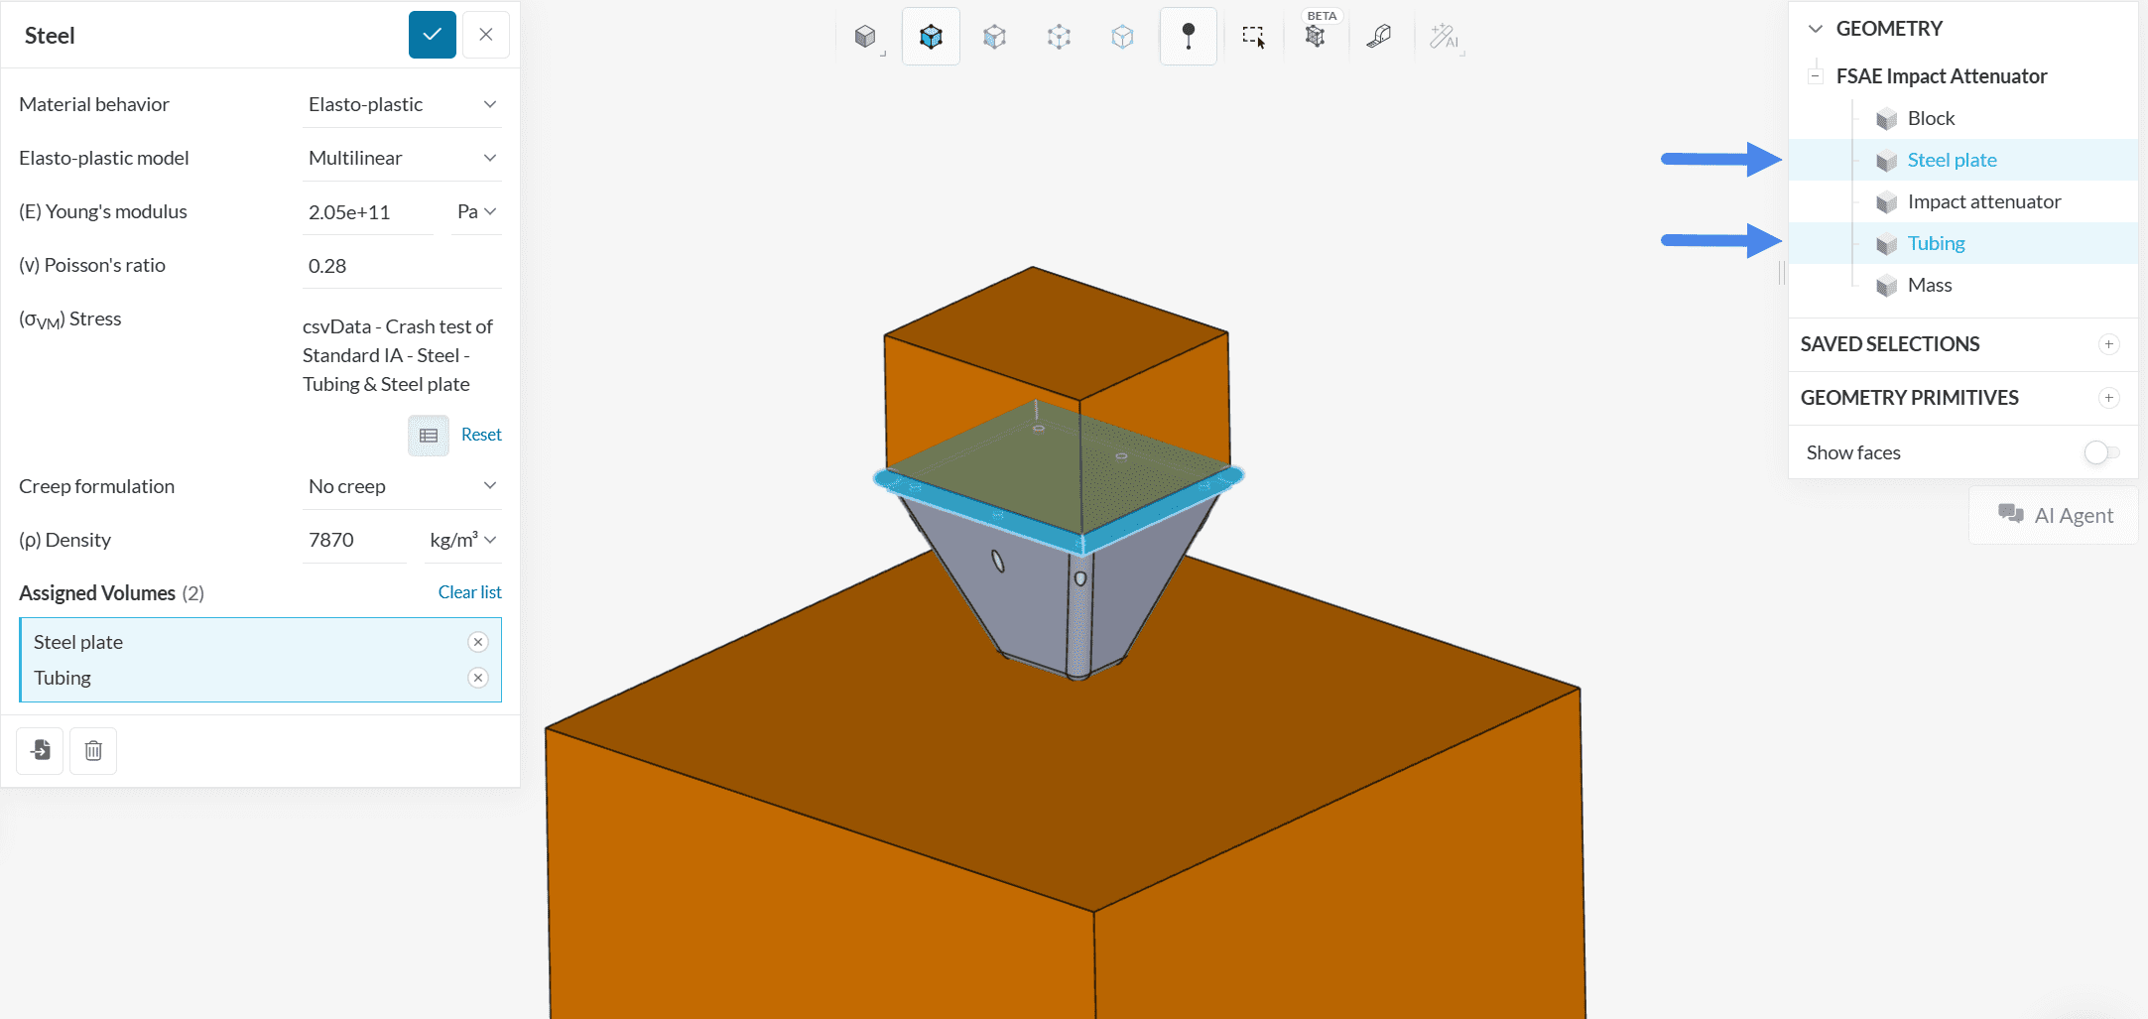
Task: Select Impact attenuator in the geometry tree
Action: coord(1983,201)
